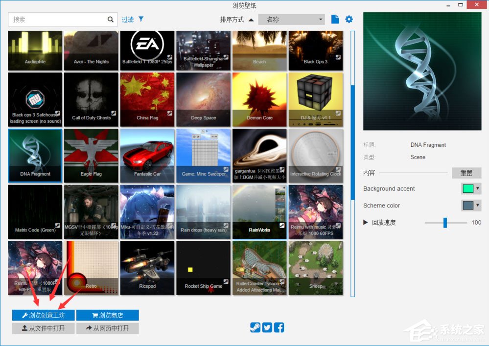Click the search magnifier icon
This screenshot has width=489, height=346.
(111, 19)
